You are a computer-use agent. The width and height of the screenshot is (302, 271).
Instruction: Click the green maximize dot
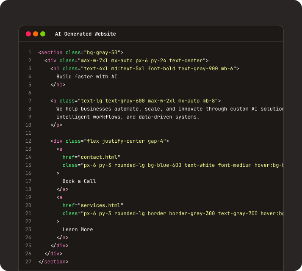43,34
